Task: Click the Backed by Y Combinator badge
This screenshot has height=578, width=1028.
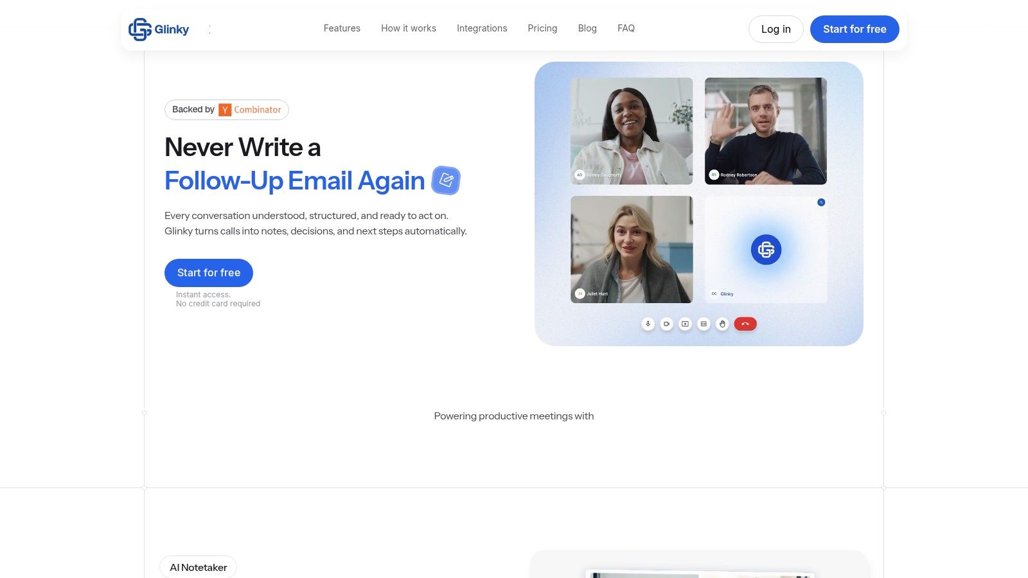Action: tap(226, 109)
